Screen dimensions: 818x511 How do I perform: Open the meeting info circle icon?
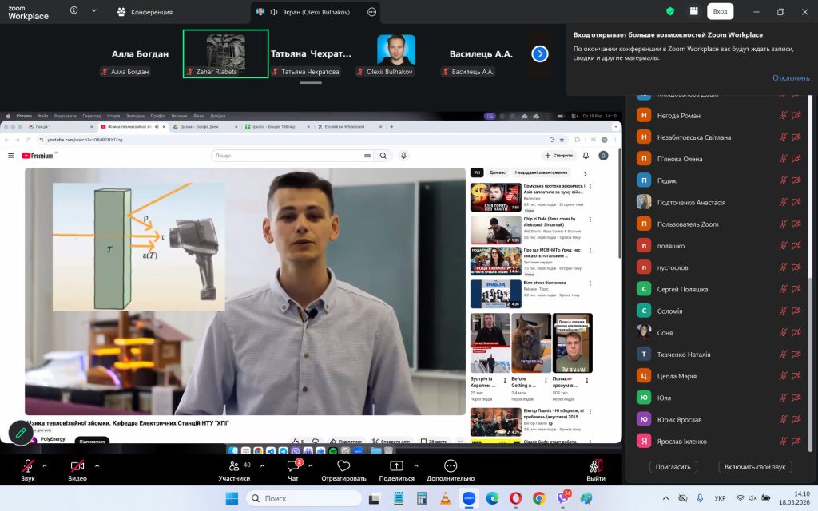click(73, 11)
